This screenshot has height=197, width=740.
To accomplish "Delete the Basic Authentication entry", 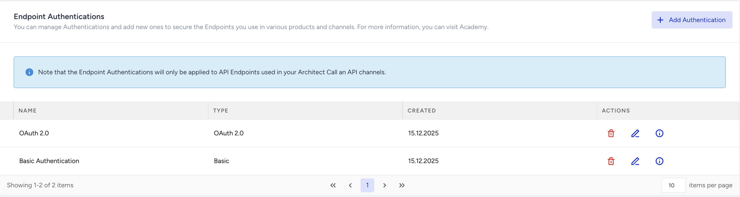I will point(611,161).
